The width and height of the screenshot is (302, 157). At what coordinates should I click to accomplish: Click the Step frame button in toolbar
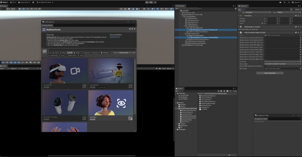pyautogui.click(x=155, y=2)
